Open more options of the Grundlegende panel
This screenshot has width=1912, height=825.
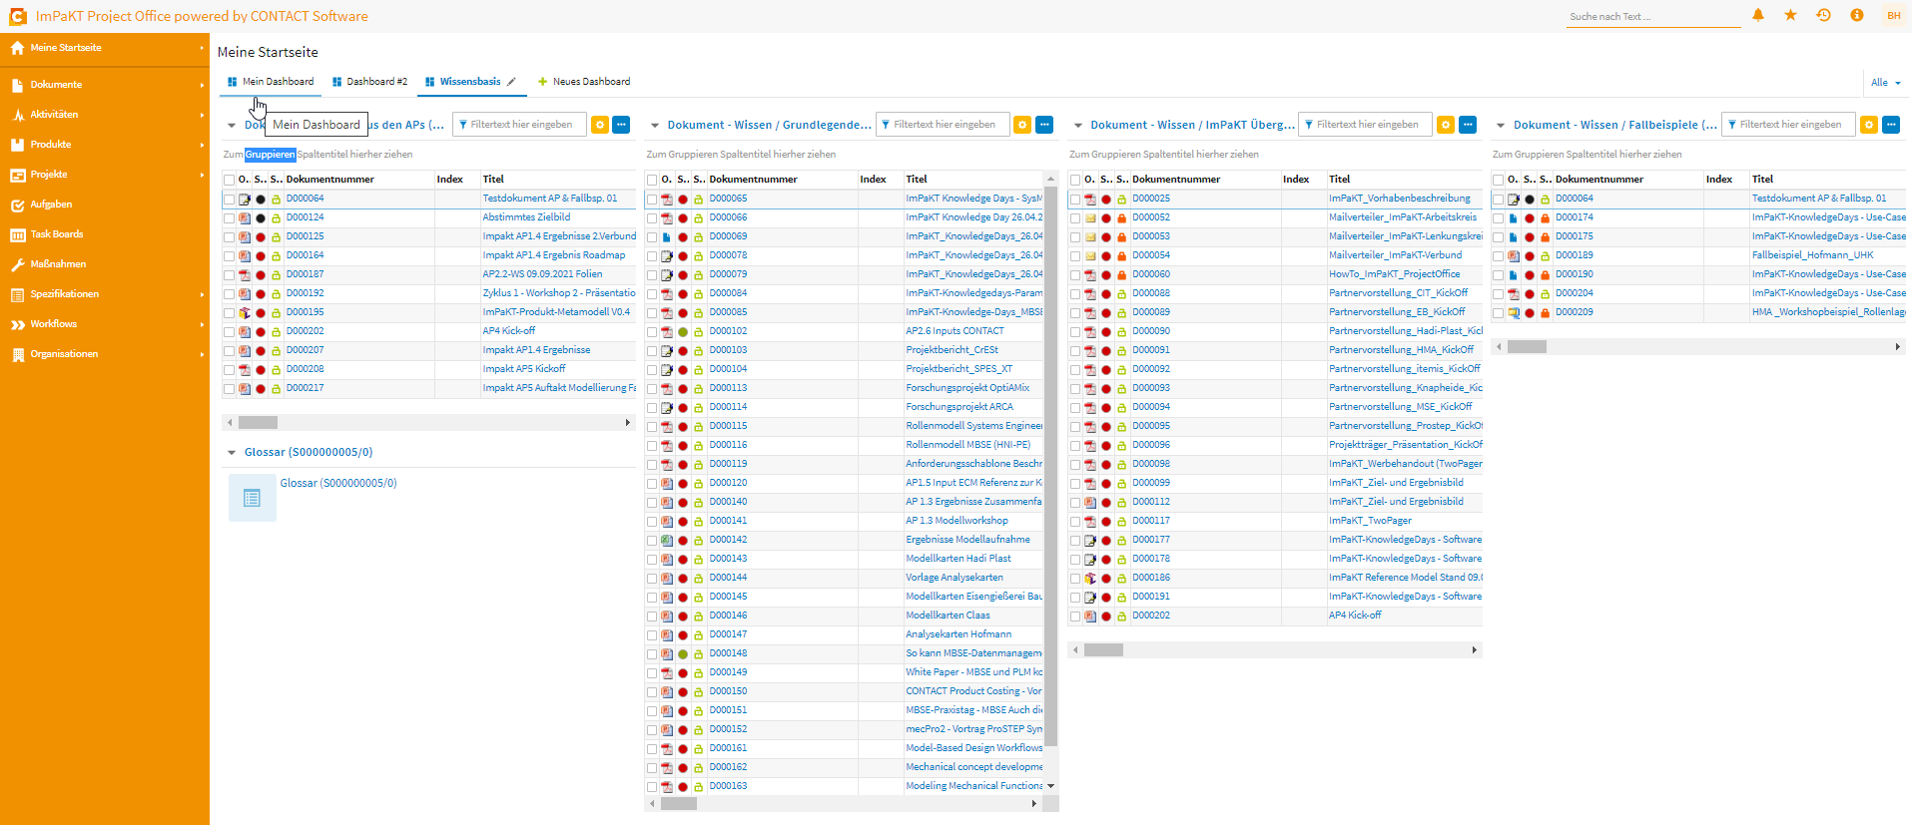(1044, 125)
